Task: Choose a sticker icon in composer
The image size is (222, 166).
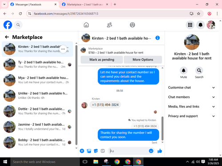Action: (96, 151)
